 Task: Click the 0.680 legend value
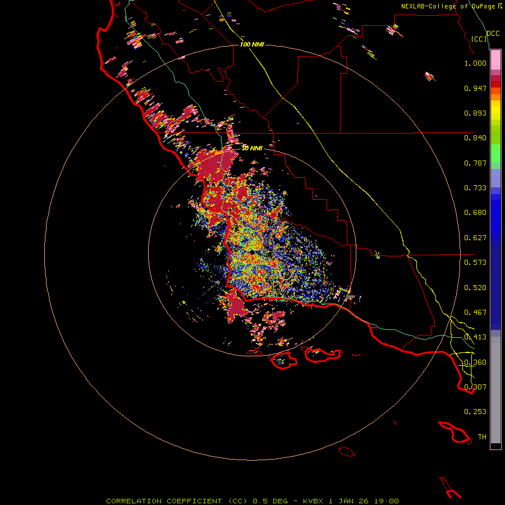coord(475,213)
